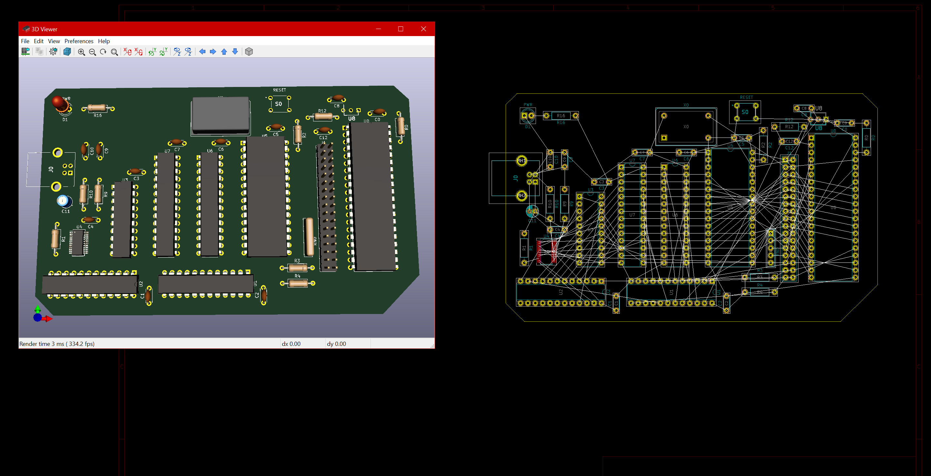Image resolution: width=931 pixels, height=476 pixels.
Task: Open the 3D display options gear
Action: pos(53,52)
